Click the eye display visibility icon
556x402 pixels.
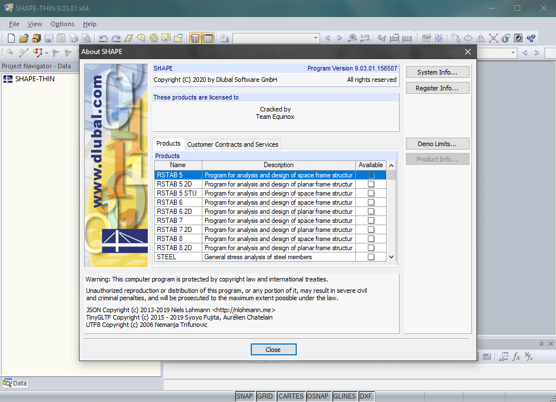point(352,38)
